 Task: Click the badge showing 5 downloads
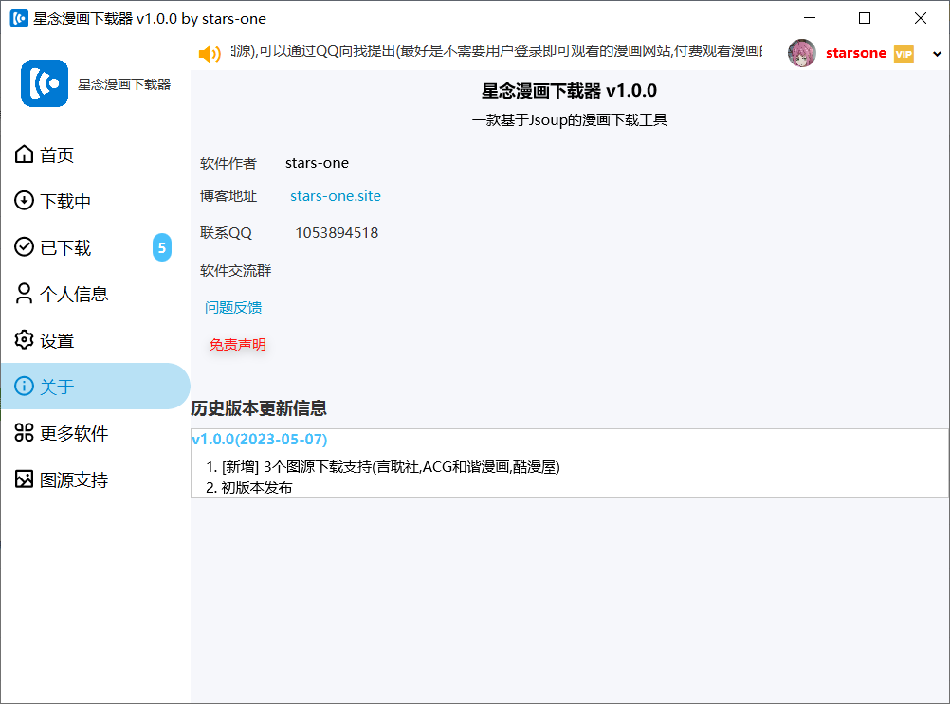(162, 248)
